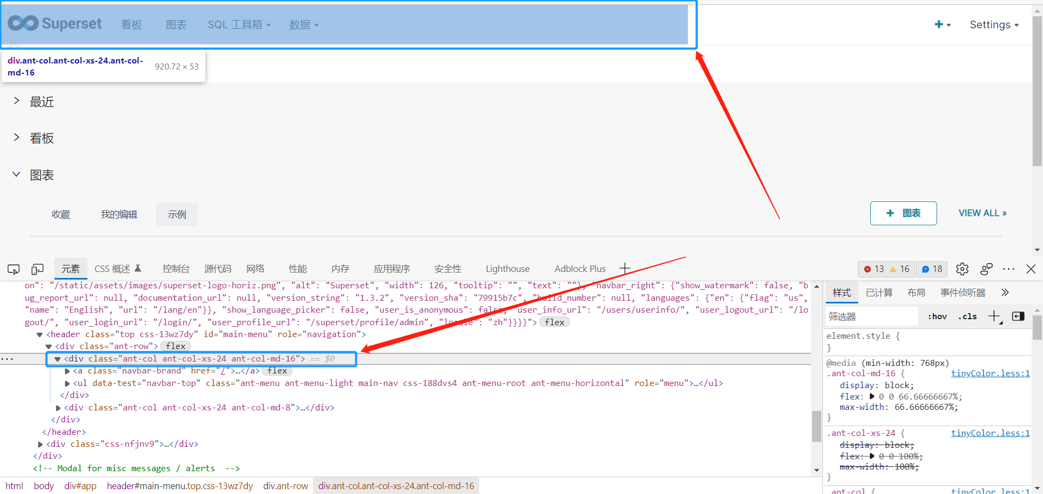The height and width of the screenshot is (494, 1043).
Task: Open the 看板 menu item
Action: pyautogui.click(x=131, y=24)
